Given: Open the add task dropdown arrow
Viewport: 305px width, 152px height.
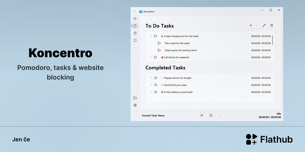Looking at the screenshot, I should click(x=257, y=25).
